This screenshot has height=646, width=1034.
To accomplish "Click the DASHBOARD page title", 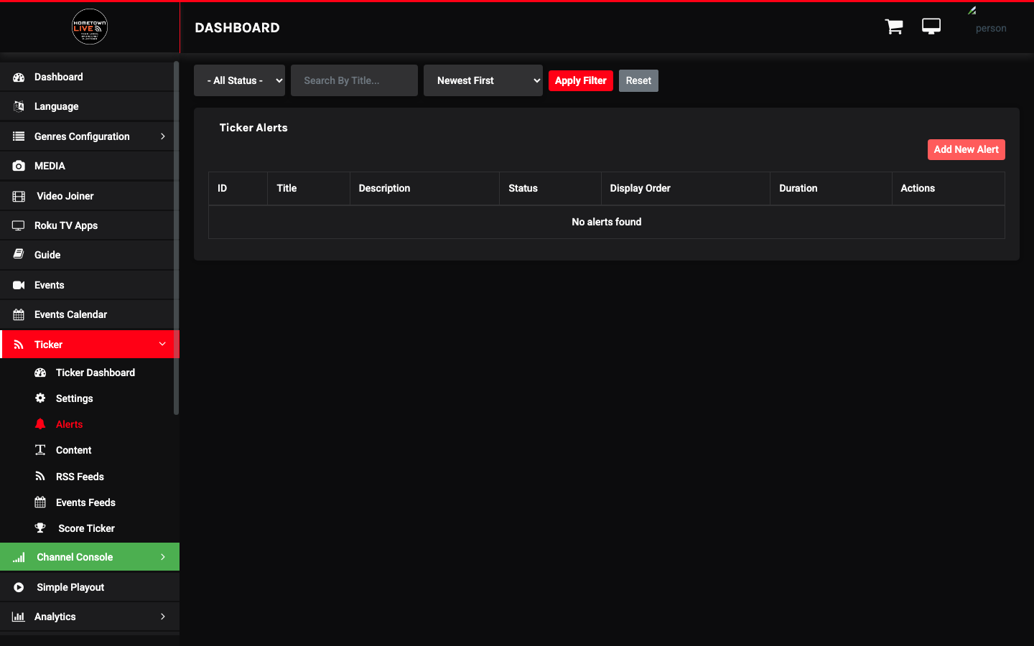I will (x=237, y=27).
